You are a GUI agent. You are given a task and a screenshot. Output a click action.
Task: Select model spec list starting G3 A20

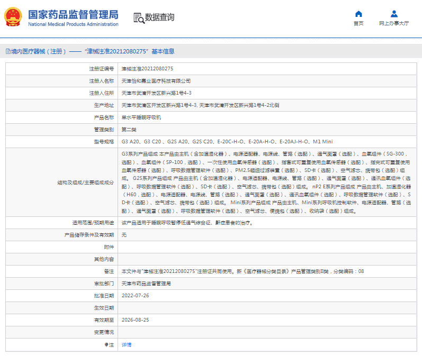(x=227, y=142)
